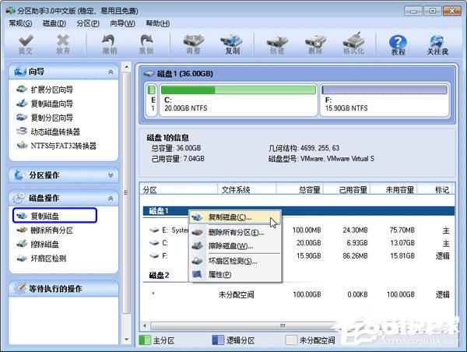Click the 标记 column header
467x352 pixels.
point(435,189)
